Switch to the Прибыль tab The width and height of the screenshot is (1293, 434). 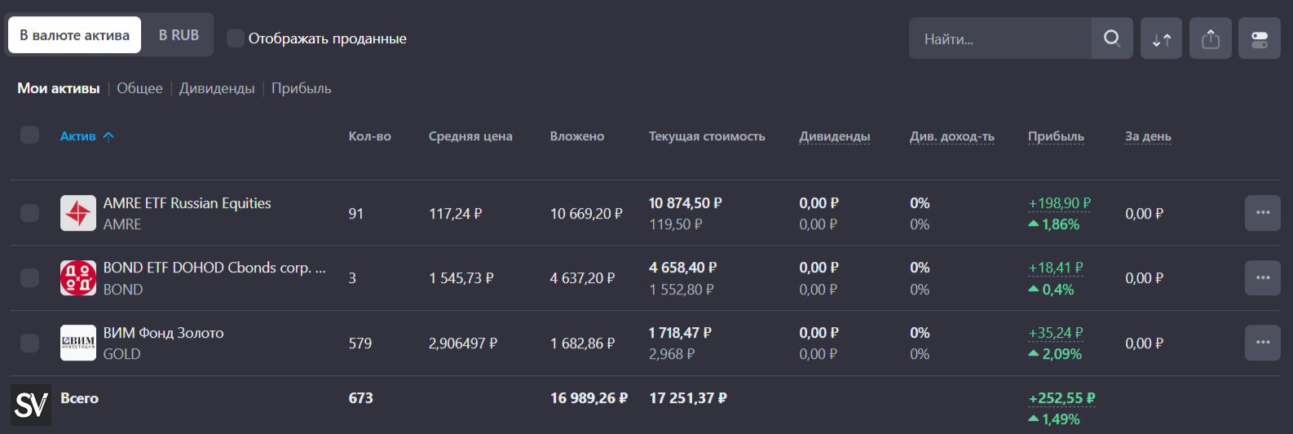click(x=301, y=88)
